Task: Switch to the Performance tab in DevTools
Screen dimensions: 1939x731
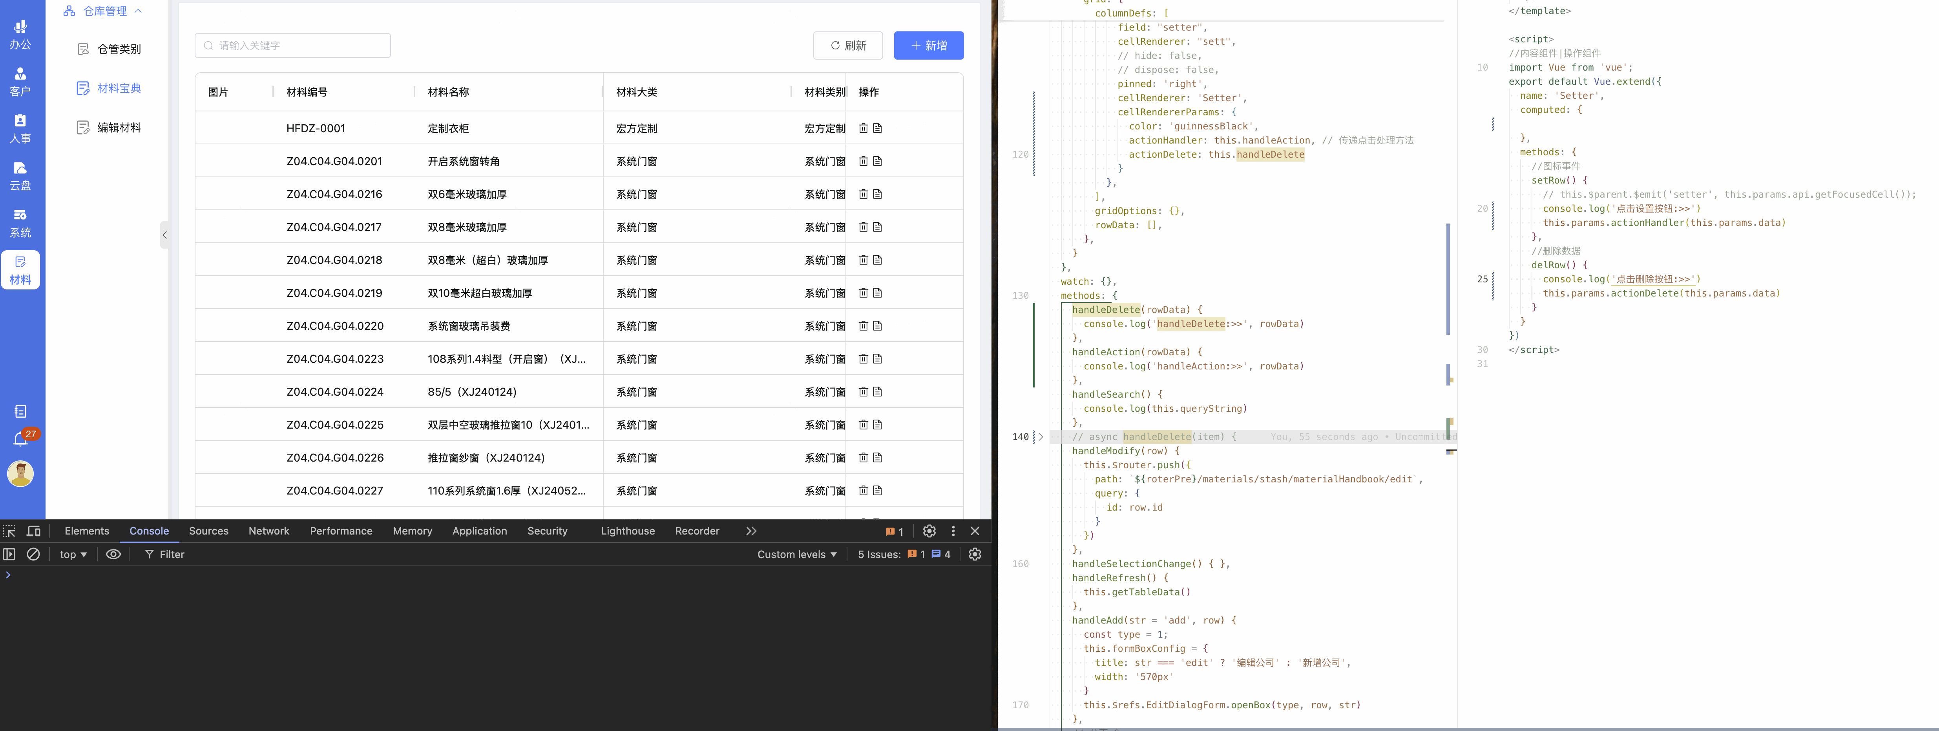Action: tap(341, 531)
